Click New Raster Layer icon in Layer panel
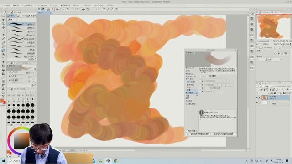292x164 pixels. click(269, 93)
